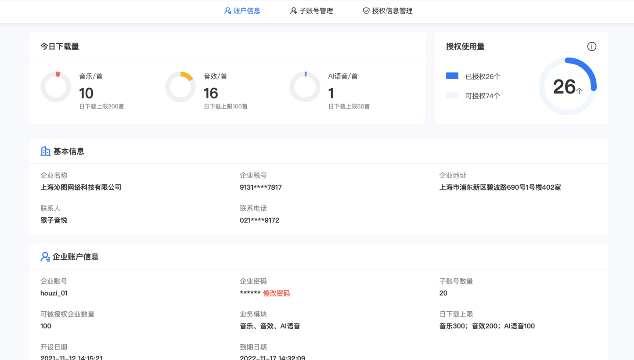Click the 已授权26个 legend text
Screen dimensions: 634x360
tap(483, 76)
